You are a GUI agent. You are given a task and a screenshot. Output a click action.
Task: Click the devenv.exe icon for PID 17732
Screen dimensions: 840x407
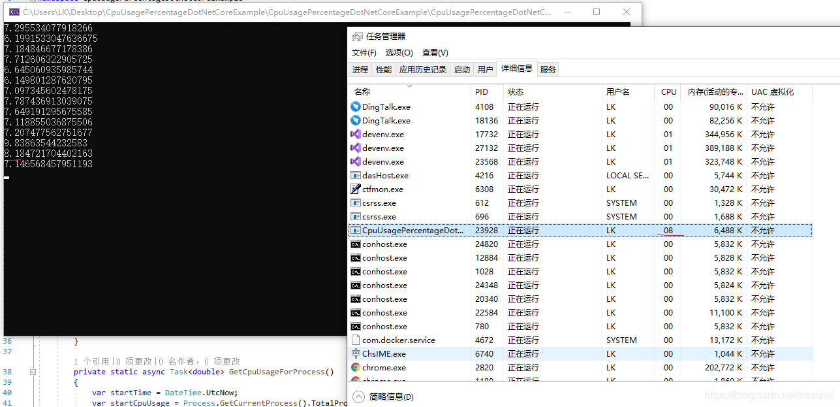coord(356,134)
